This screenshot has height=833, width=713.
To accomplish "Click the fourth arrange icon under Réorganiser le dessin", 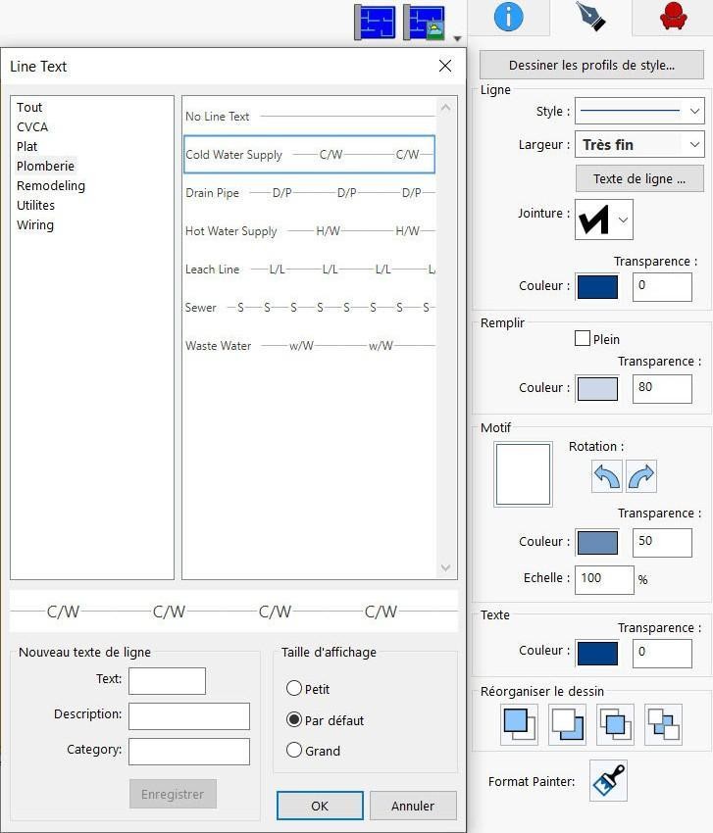I will coord(663,724).
